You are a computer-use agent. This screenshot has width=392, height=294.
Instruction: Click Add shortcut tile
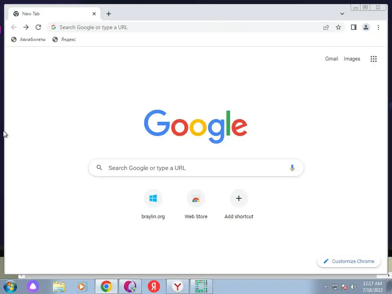click(x=239, y=204)
